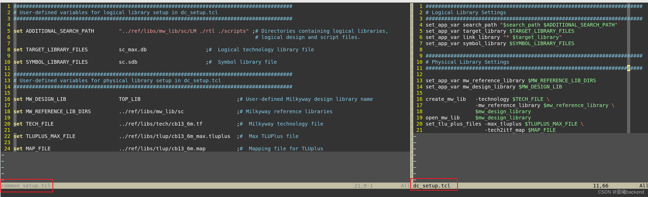Place cursor on "../ref/libs/mw_lib/sc/LM ./rtl ./scripts" string
The image size is (648, 197).
tap(184, 31)
